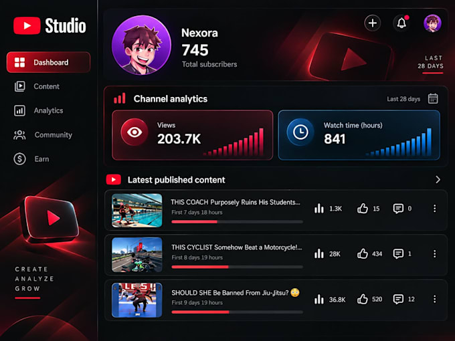The width and height of the screenshot is (455, 341).
Task: Open more options for THIS CYCLIST video
Action: click(x=435, y=253)
